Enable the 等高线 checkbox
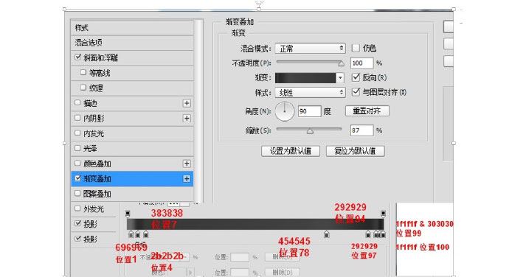This screenshot has height=277, width=509. [83, 72]
